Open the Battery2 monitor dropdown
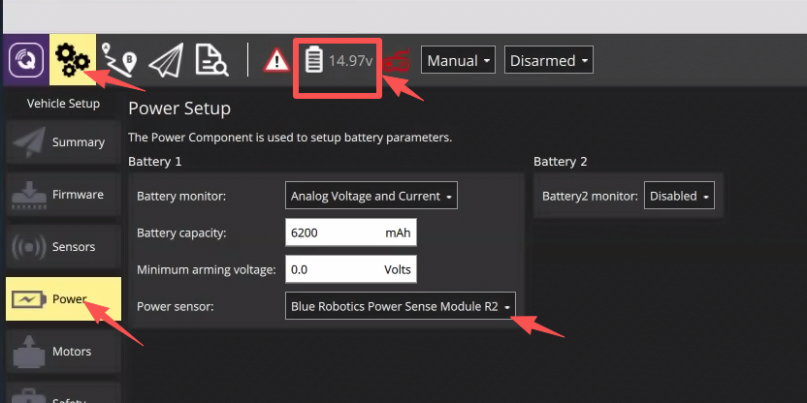This screenshot has width=807, height=403. pyautogui.click(x=679, y=196)
